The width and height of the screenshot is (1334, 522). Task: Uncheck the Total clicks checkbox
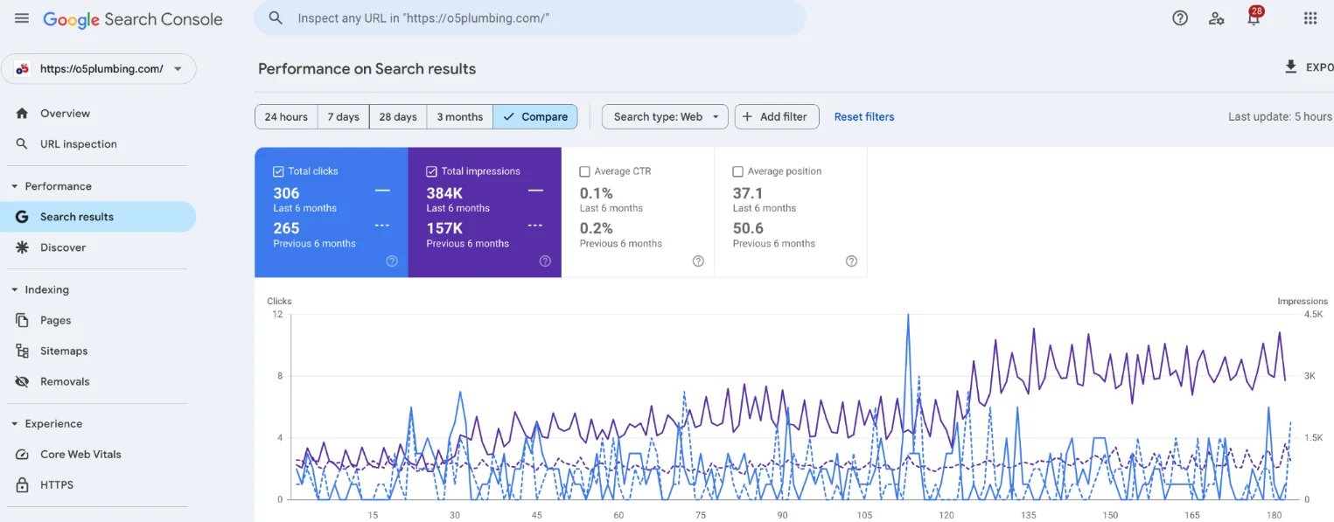coord(278,171)
